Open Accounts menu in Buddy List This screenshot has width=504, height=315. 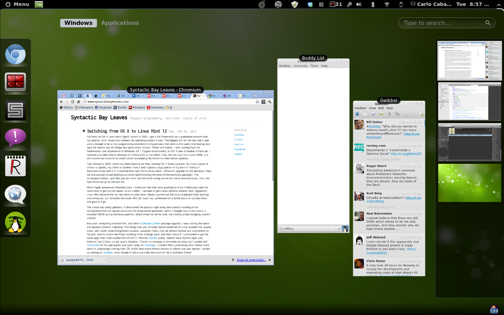tap(300, 66)
